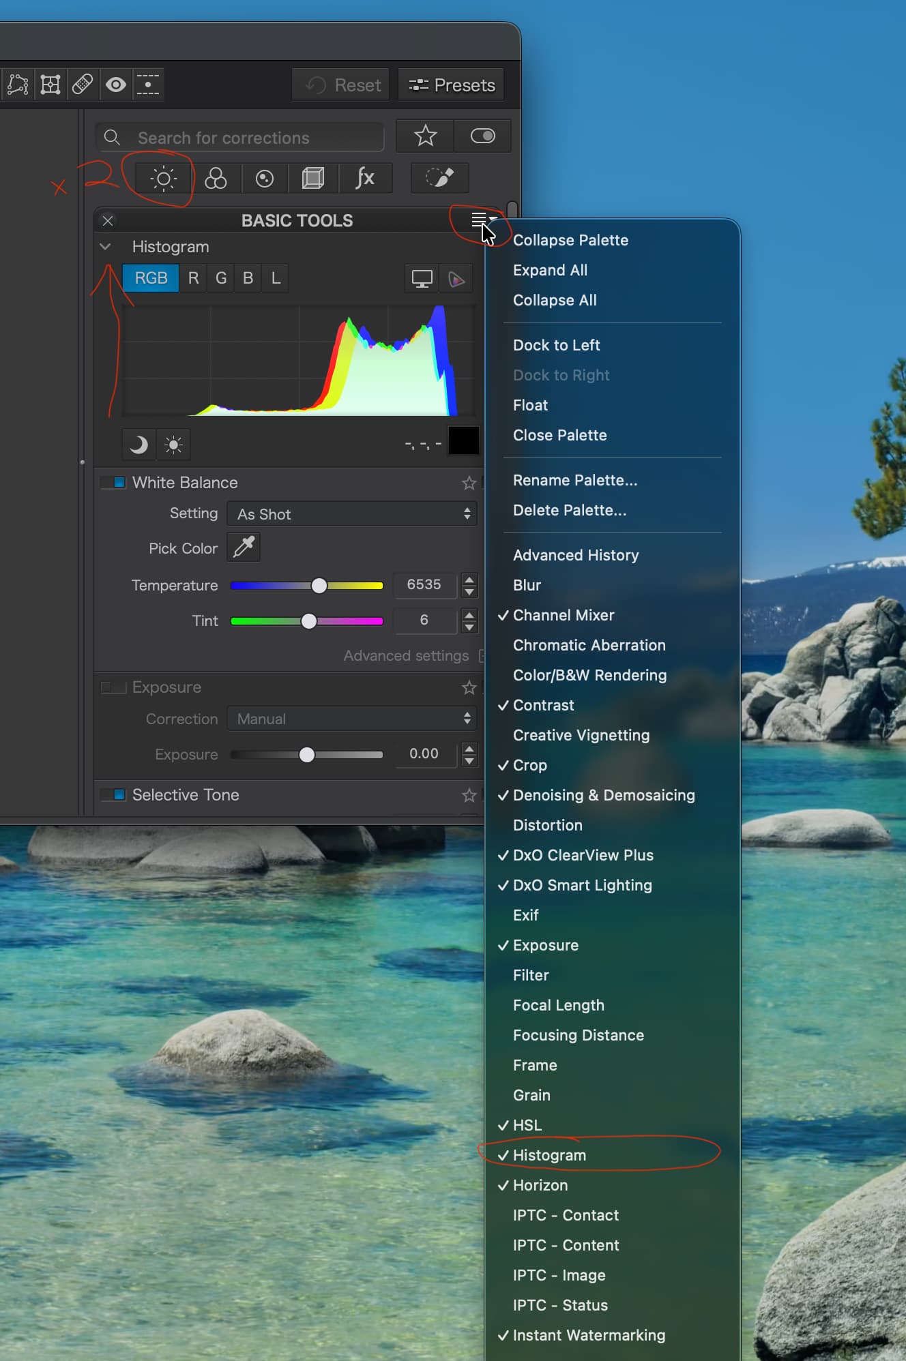Screen dimensions: 906x1361
Task: Collapse the Histogram section chevron
Action: tap(105, 247)
